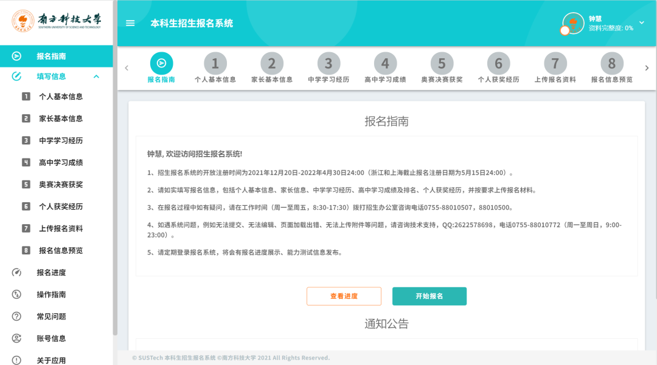Click the 常见问题 question mark icon
Viewport: 657px width, 365px height.
16,316
